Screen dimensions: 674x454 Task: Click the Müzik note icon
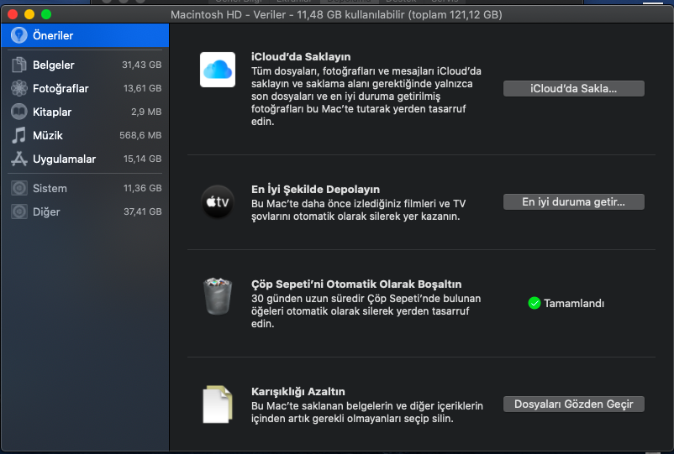[x=19, y=135]
